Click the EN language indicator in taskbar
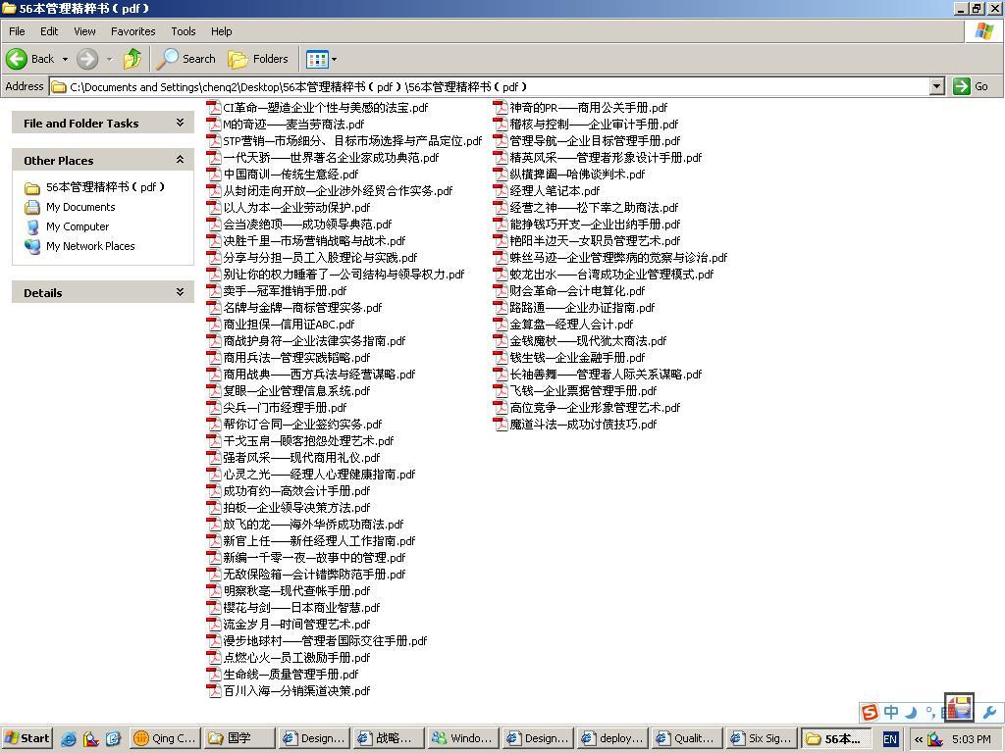 890,739
